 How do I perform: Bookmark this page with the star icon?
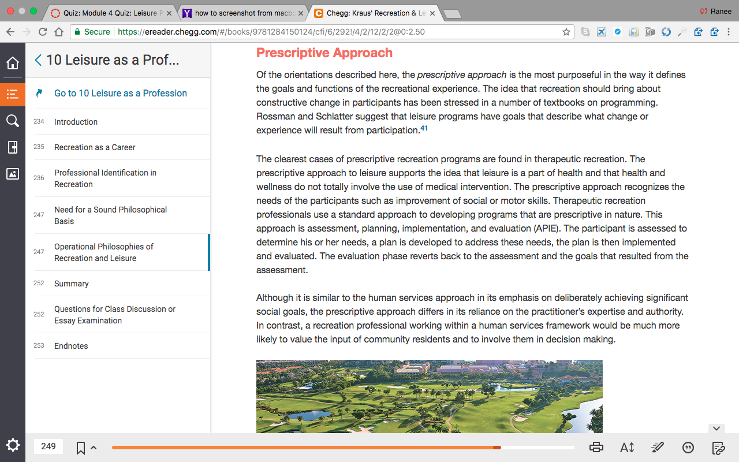(x=566, y=32)
